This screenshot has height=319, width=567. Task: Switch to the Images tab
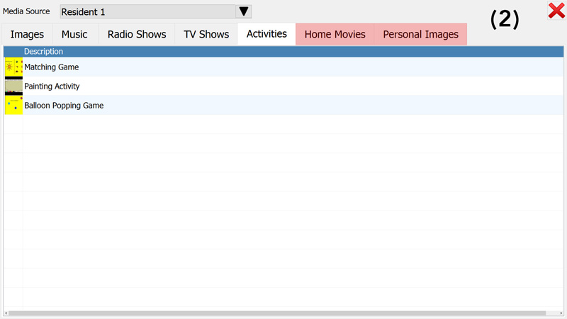click(27, 35)
